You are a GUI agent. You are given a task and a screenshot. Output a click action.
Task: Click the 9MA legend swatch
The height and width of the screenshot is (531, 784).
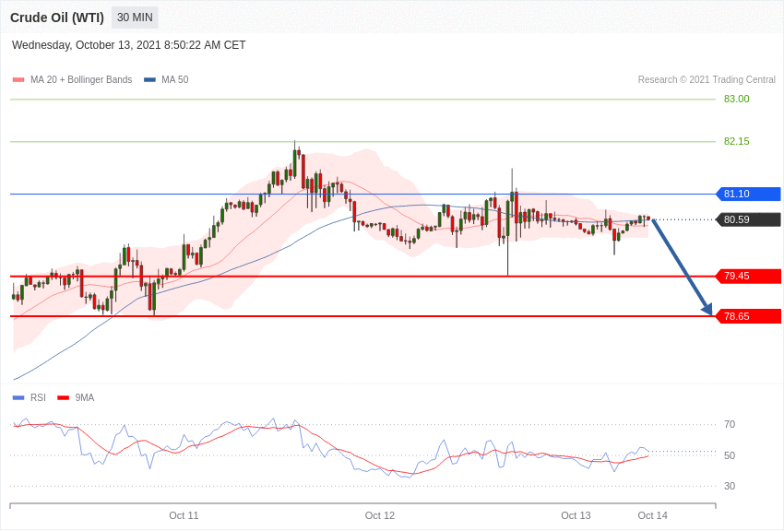63,398
